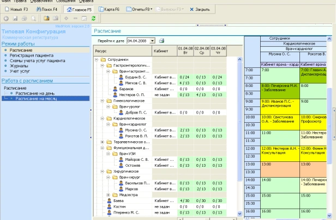Screen dimensions: 336x220
Task: Open the Отчеты F8 reports menu
Action: tap(139, 9)
